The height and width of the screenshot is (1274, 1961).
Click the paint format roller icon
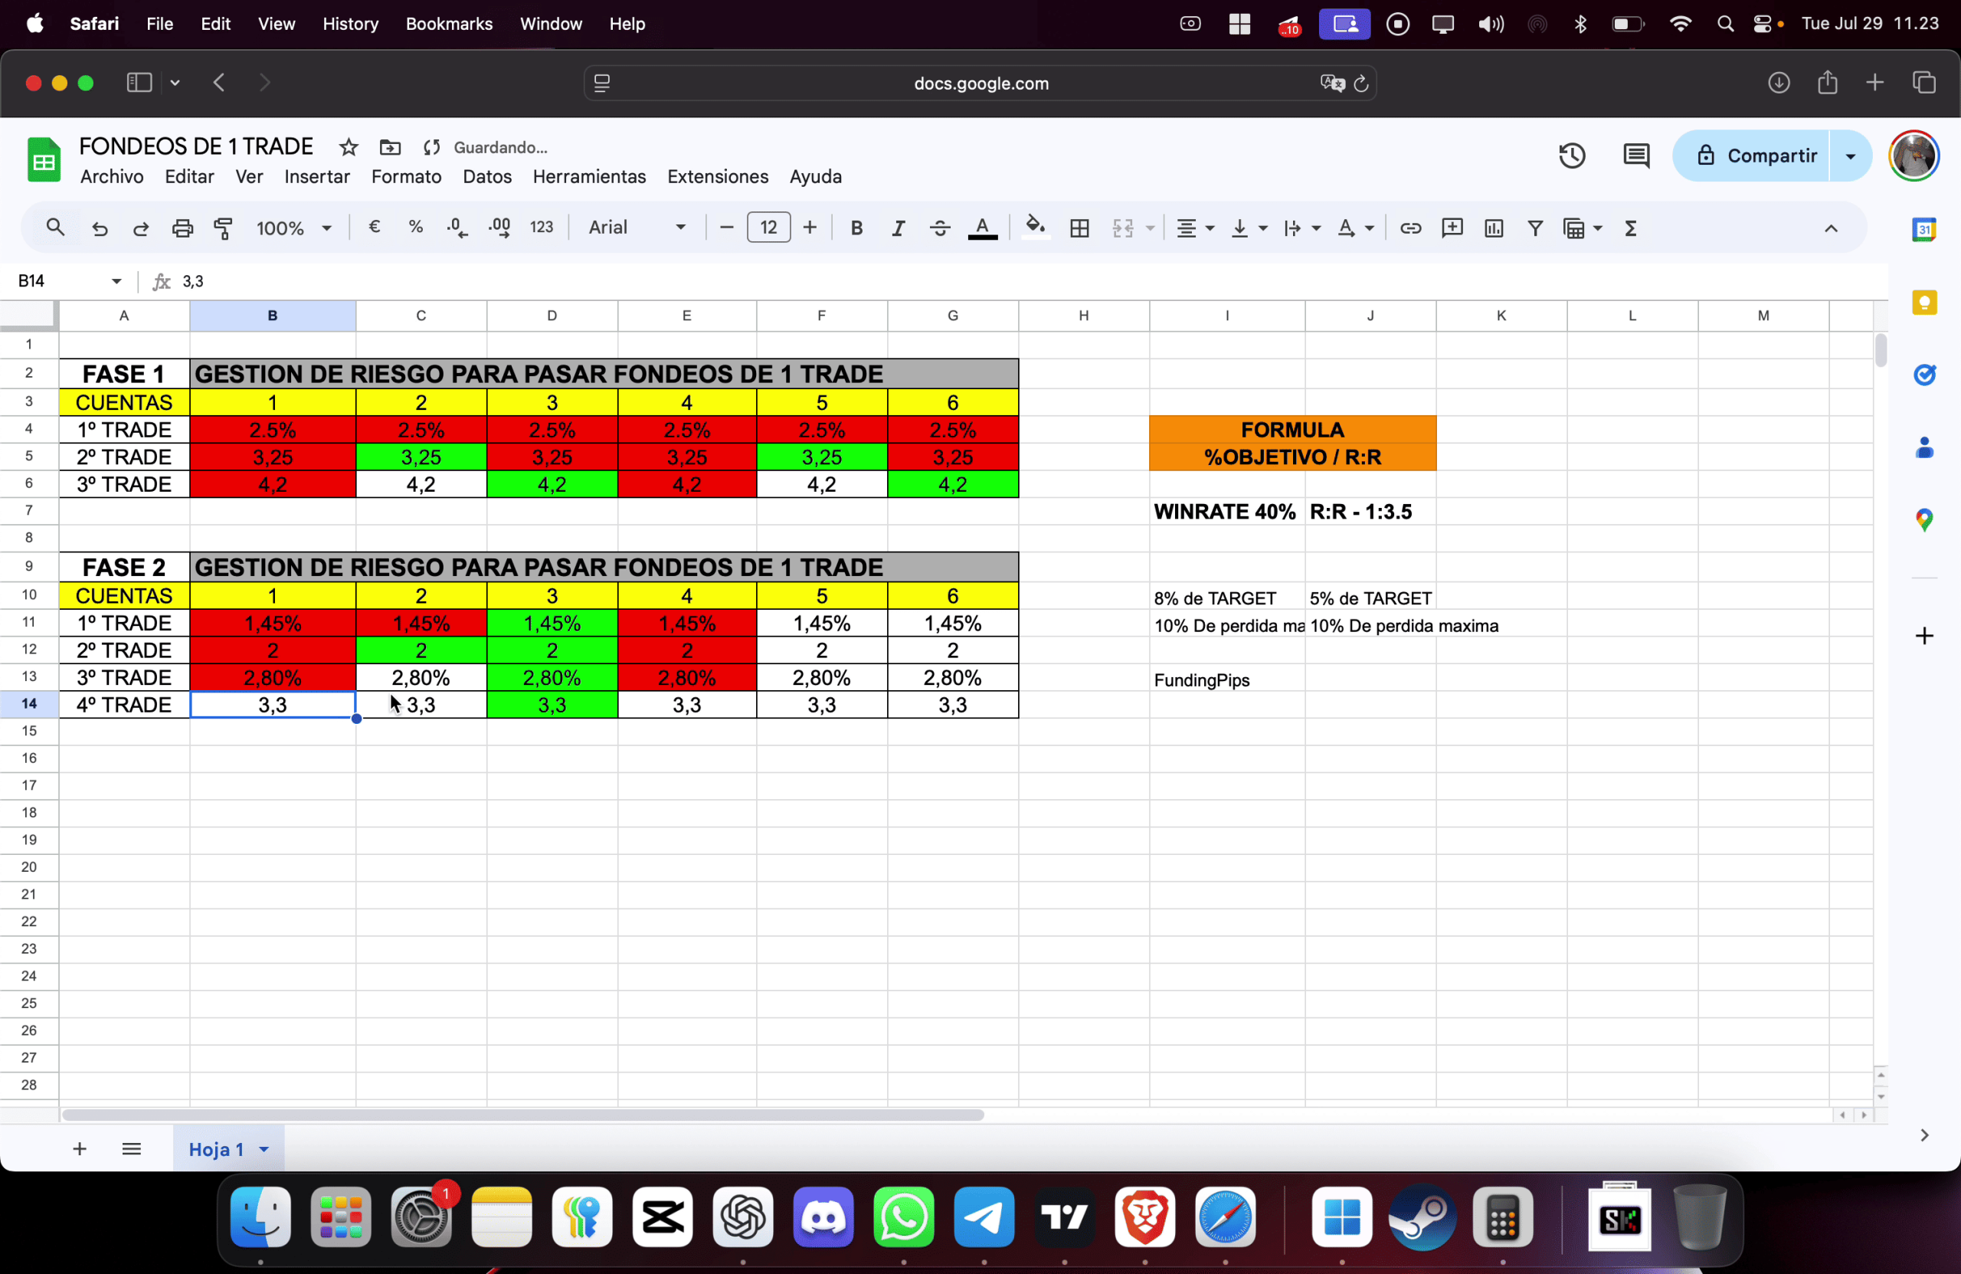coord(223,228)
